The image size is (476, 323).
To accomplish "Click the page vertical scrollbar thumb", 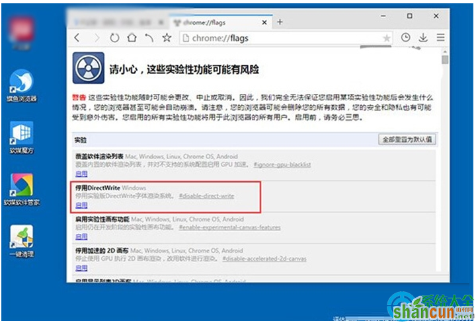I will pos(445,59).
